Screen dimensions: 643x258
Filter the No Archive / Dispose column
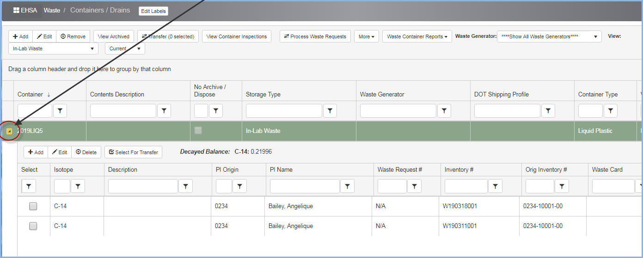point(216,111)
